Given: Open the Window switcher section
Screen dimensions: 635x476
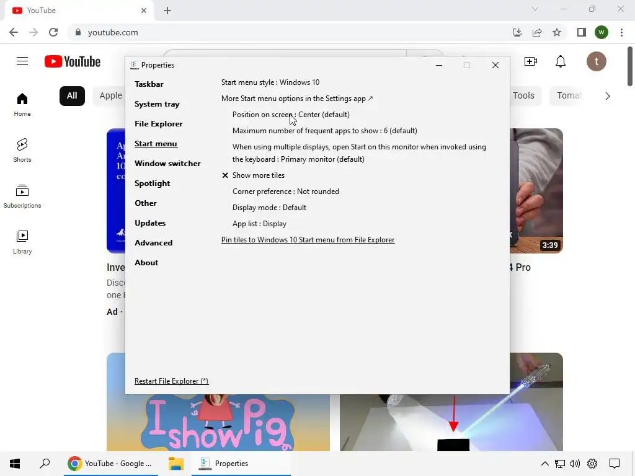Looking at the screenshot, I should (167, 164).
